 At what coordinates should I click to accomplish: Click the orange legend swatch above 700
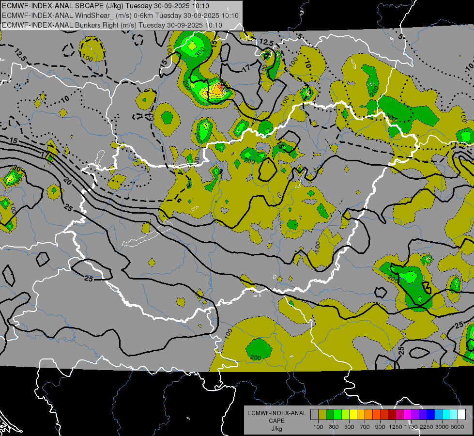click(x=368, y=415)
